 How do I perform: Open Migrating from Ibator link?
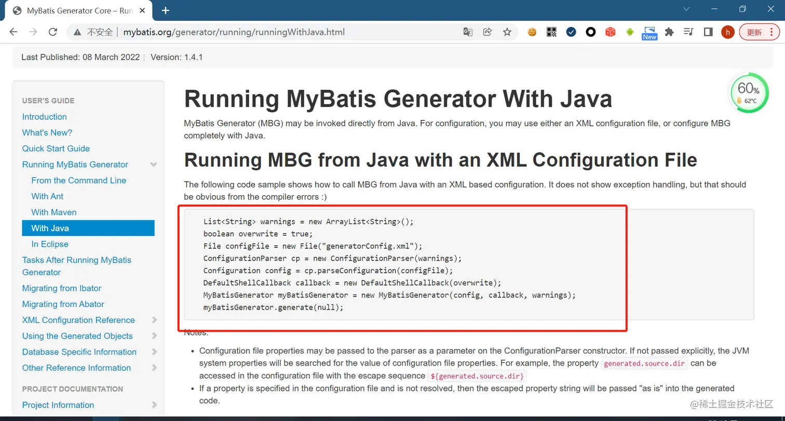[62, 288]
